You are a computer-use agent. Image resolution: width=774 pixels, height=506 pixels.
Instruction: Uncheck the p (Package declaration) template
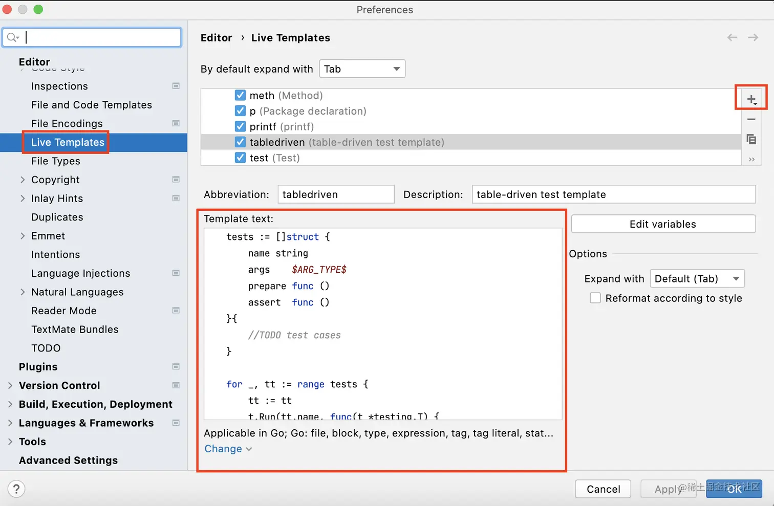pos(240,111)
